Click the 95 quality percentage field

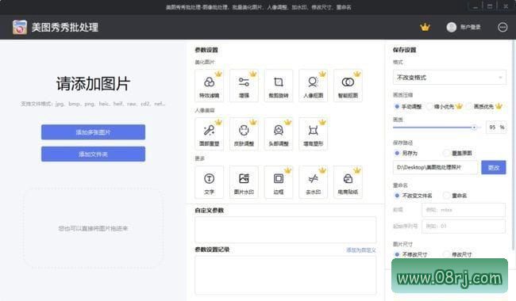(496, 128)
